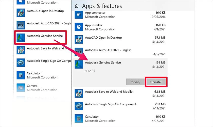Click the Modify button
Viewport: 213px width, 127px height.
click(x=135, y=82)
